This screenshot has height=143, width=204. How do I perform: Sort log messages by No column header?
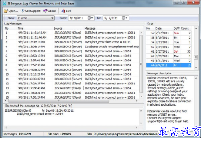[x=10, y=29]
